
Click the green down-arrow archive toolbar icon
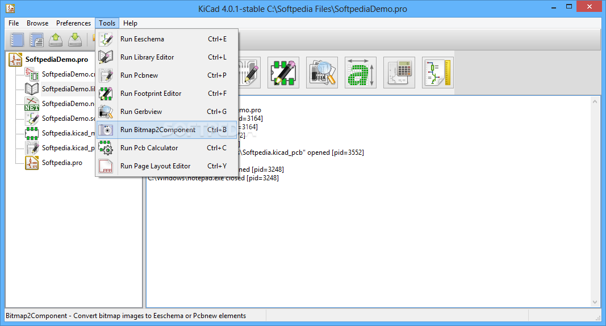(x=75, y=40)
